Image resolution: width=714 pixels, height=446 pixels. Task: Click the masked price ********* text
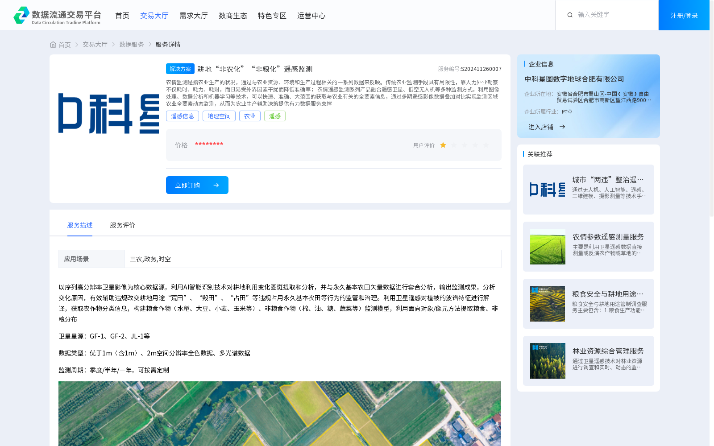coord(209,144)
